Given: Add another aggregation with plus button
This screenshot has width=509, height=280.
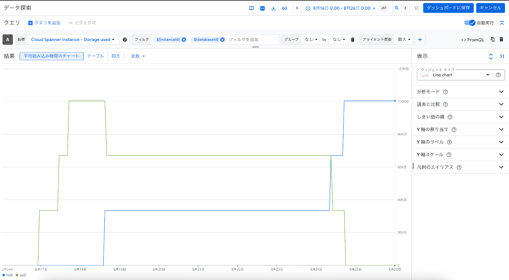Looking at the screenshot, I should (x=420, y=40).
